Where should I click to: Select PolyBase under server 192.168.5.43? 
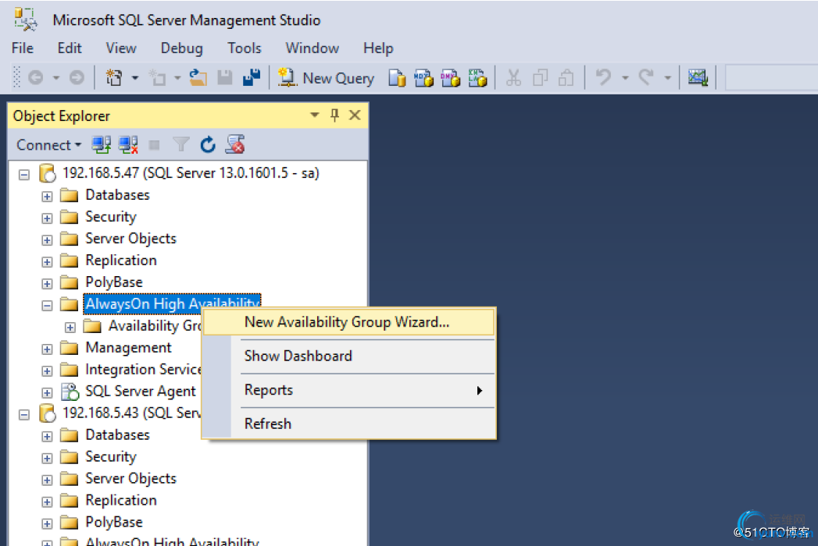point(114,522)
